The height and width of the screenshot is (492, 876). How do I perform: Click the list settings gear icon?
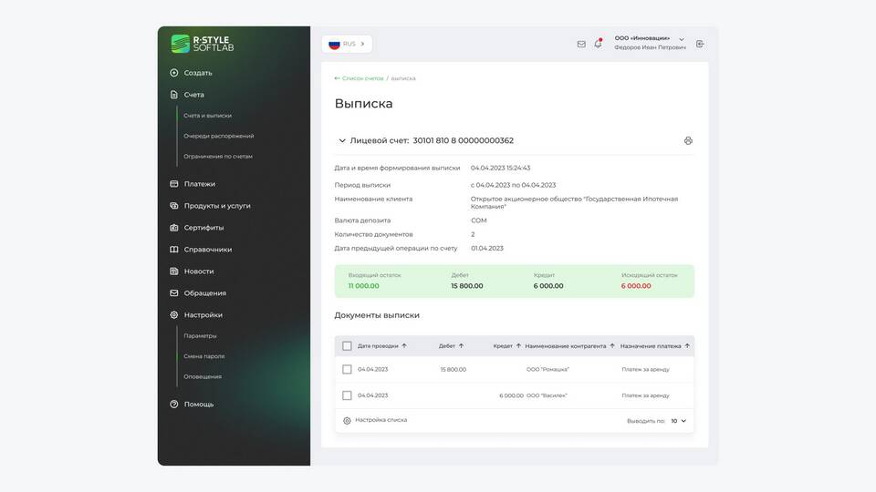point(347,420)
